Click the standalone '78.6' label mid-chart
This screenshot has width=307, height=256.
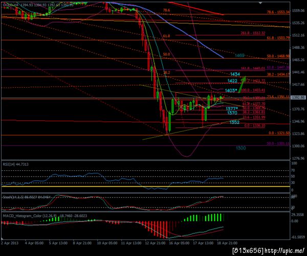pos(166,10)
